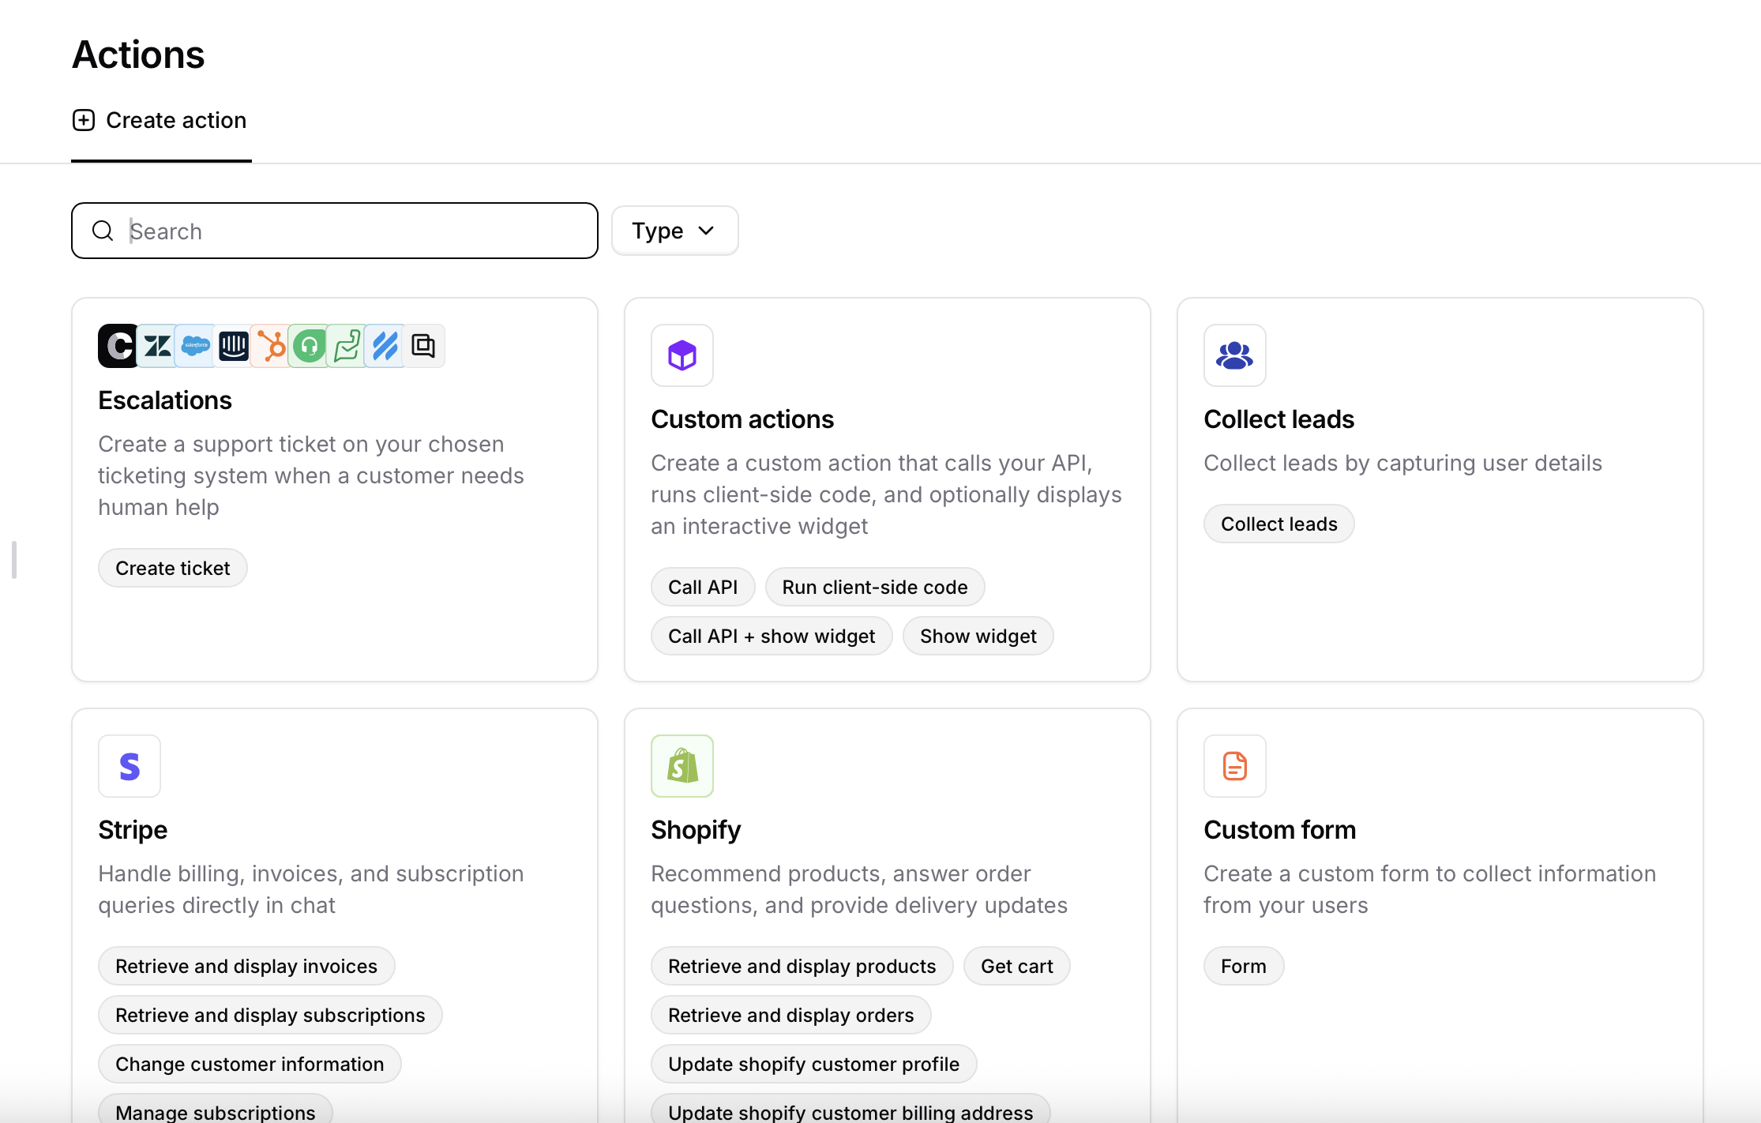Select the Create action tab
Screen dimensions: 1761x1123
click(x=161, y=120)
